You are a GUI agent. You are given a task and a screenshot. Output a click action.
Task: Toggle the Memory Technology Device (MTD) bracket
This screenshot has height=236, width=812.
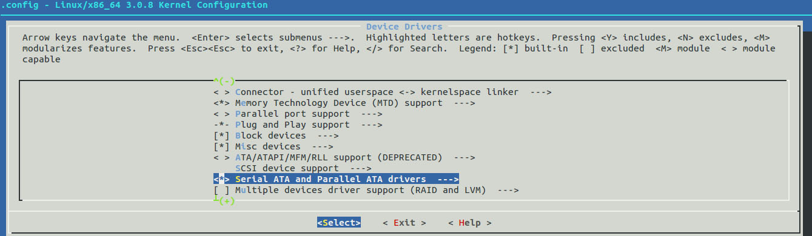[x=222, y=103]
